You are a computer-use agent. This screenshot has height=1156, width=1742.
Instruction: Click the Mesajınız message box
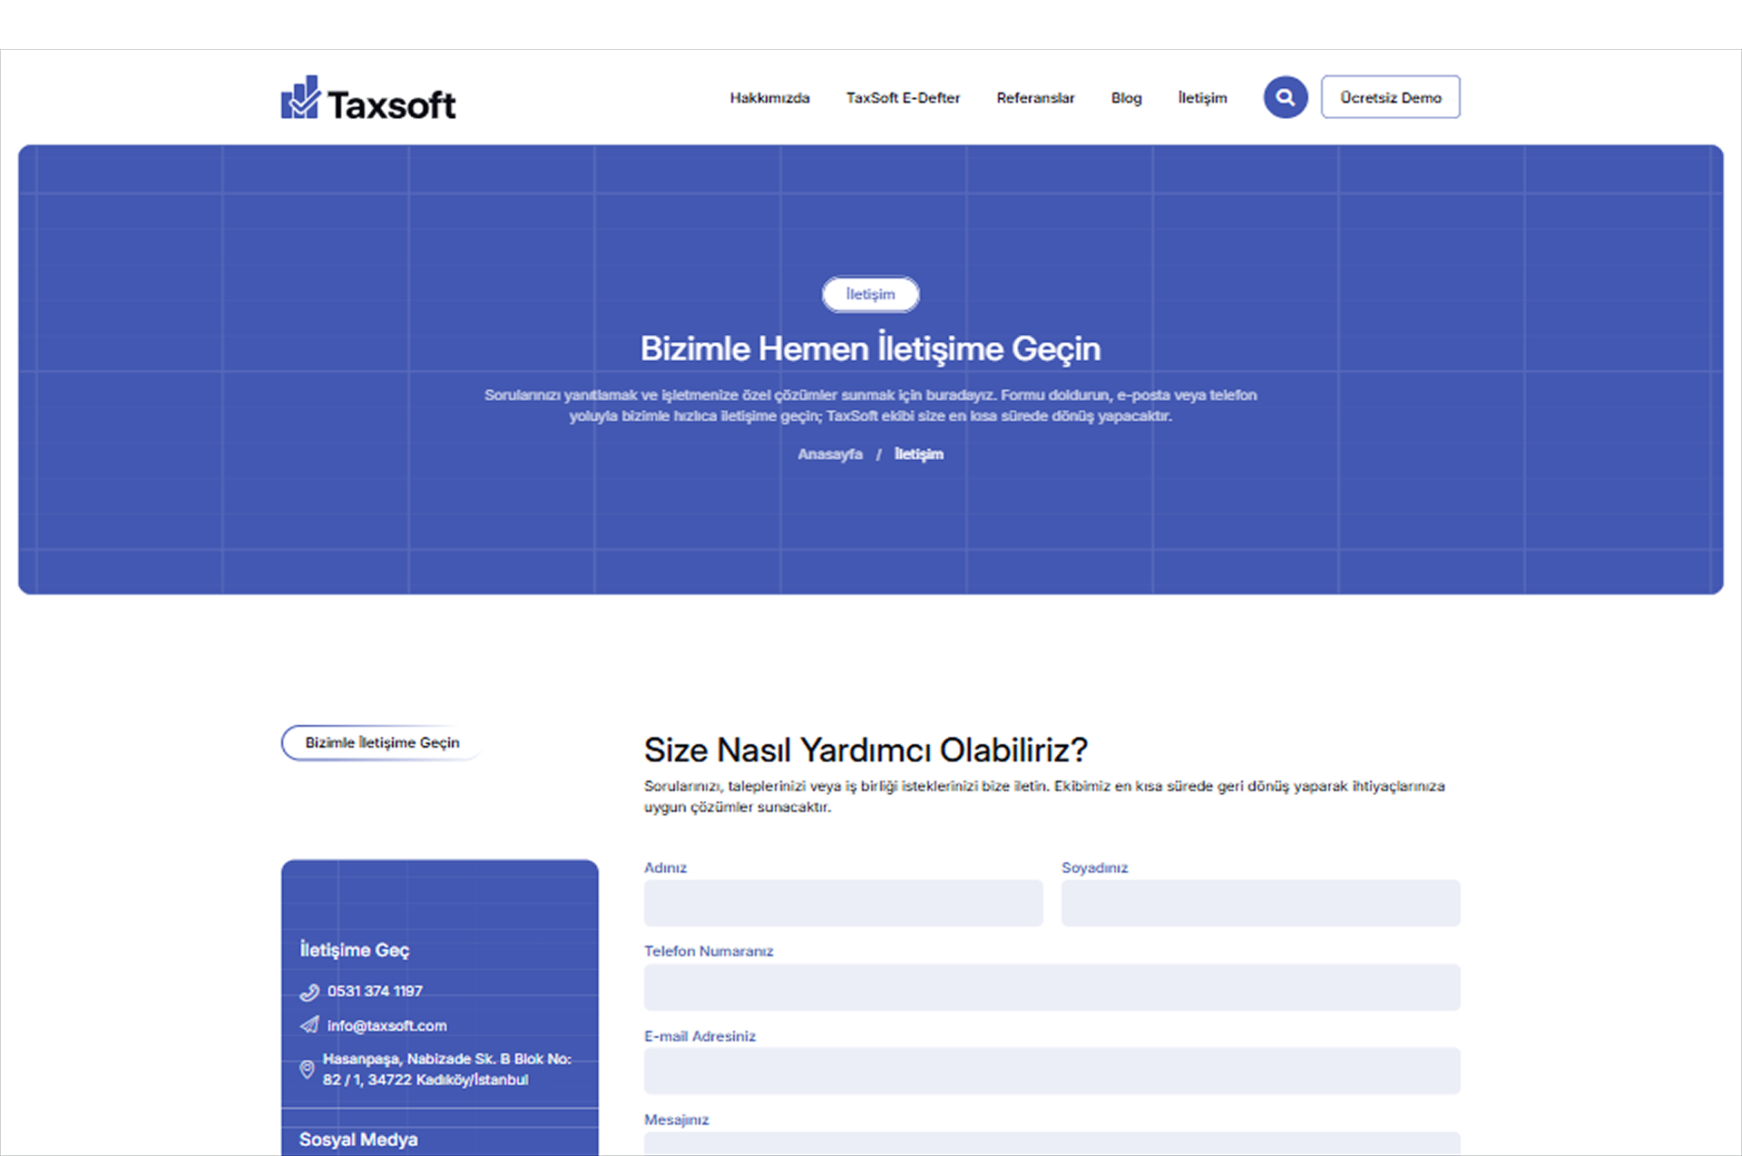(x=1052, y=1145)
